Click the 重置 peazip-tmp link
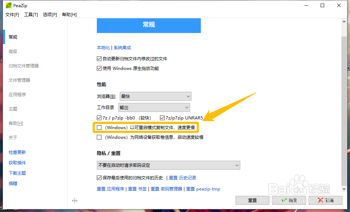 coord(203,189)
